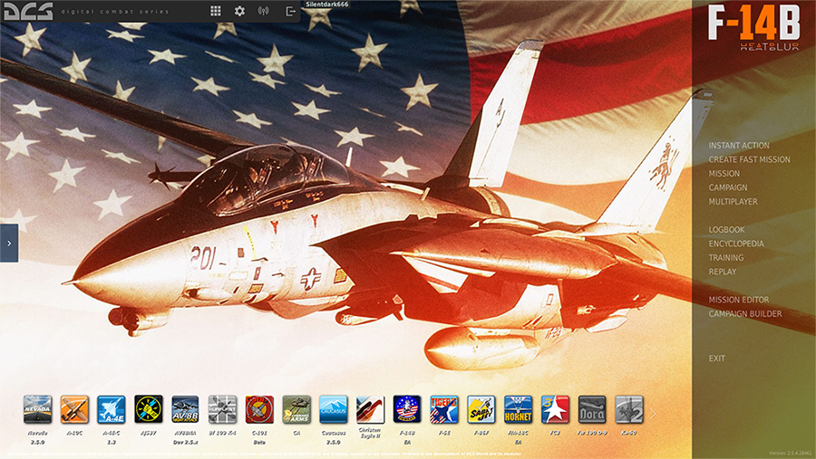Choose the Combined Arms module icon
The width and height of the screenshot is (816, 459).
point(296,409)
